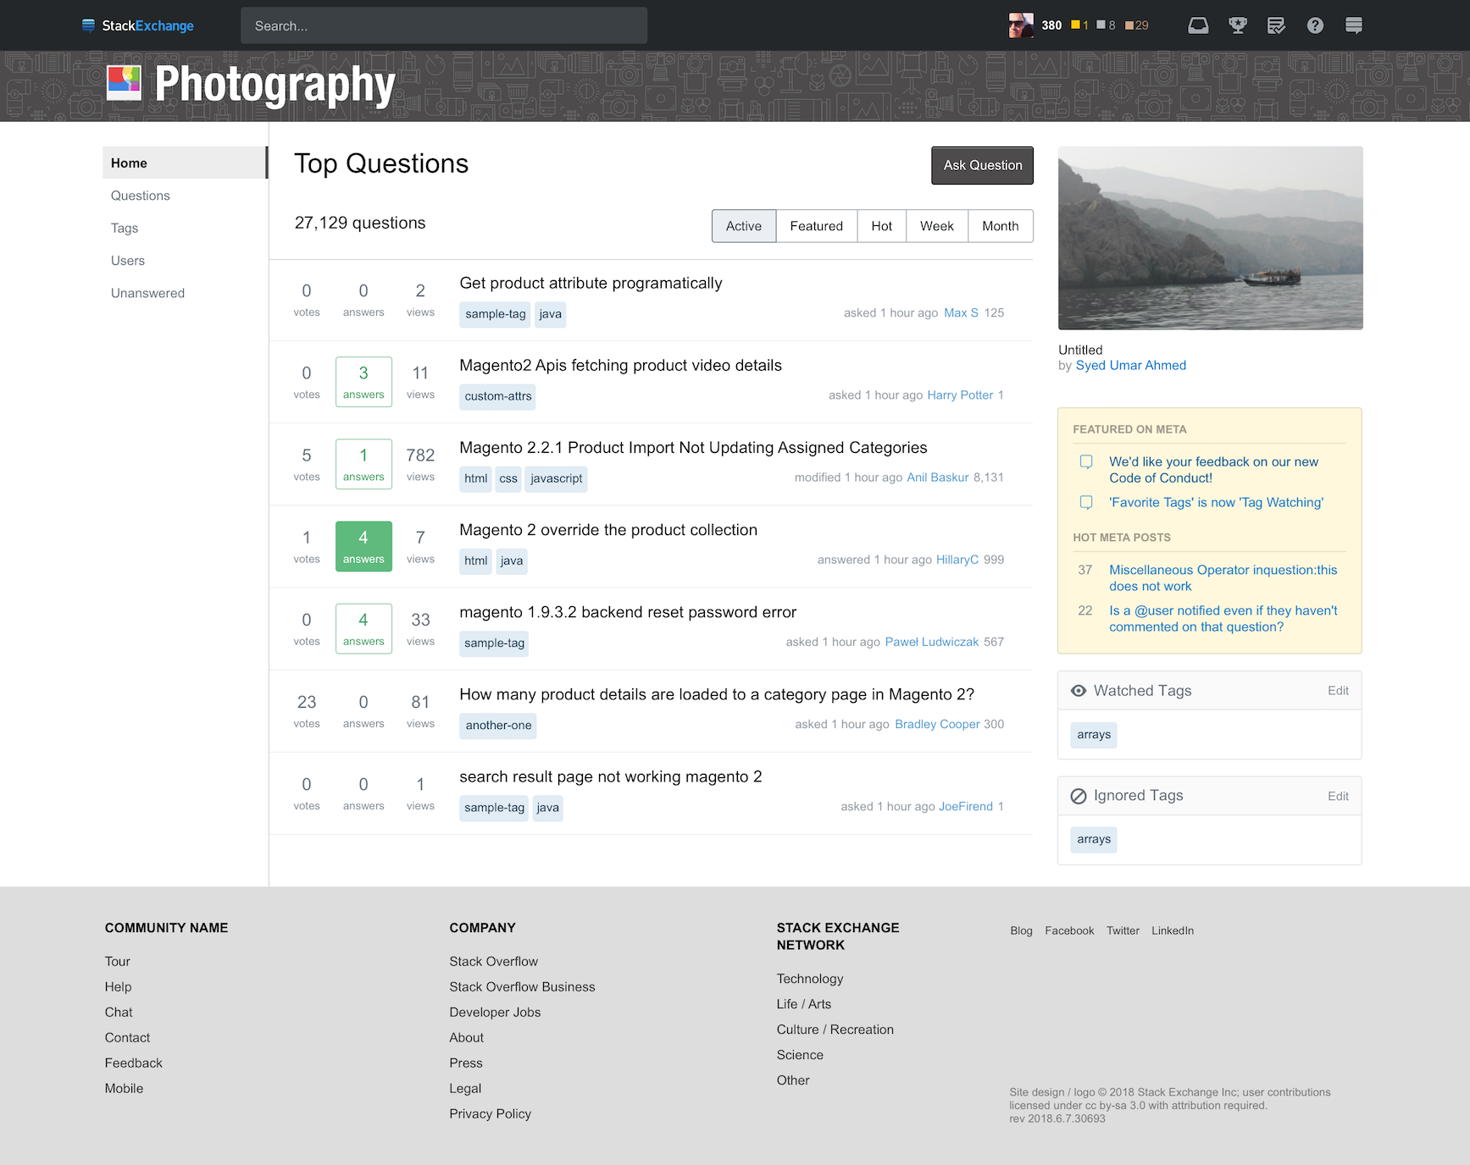Click arrays tag under Watched Tags
Viewport: 1470px width, 1165px height.
point(1094,735)
